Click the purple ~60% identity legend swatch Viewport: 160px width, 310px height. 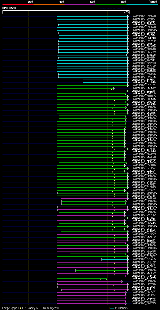pyautogui.click(x=80, y=5)
